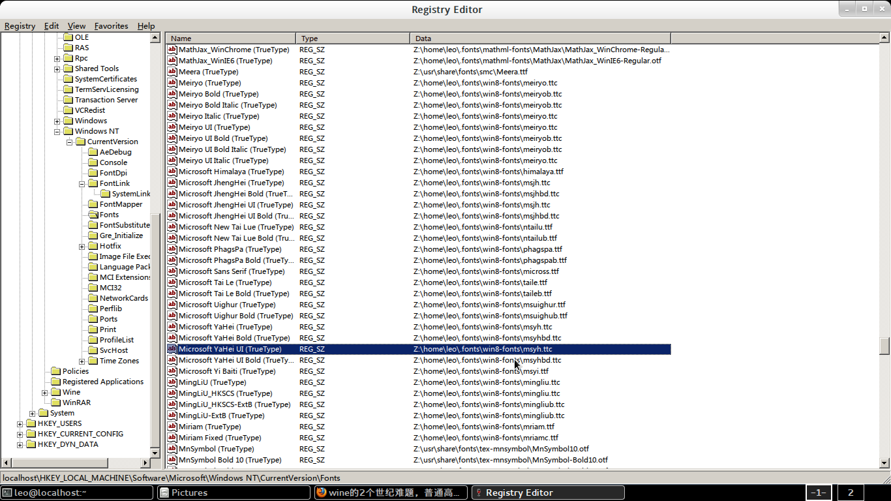Select the FontSubstitutes key in the tree

pos(125,225)
